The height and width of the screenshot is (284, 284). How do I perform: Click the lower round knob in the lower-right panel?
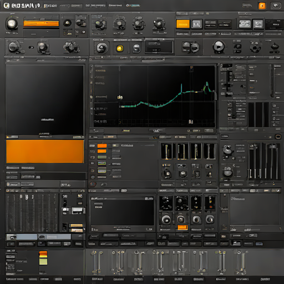(x=227, y=172)
